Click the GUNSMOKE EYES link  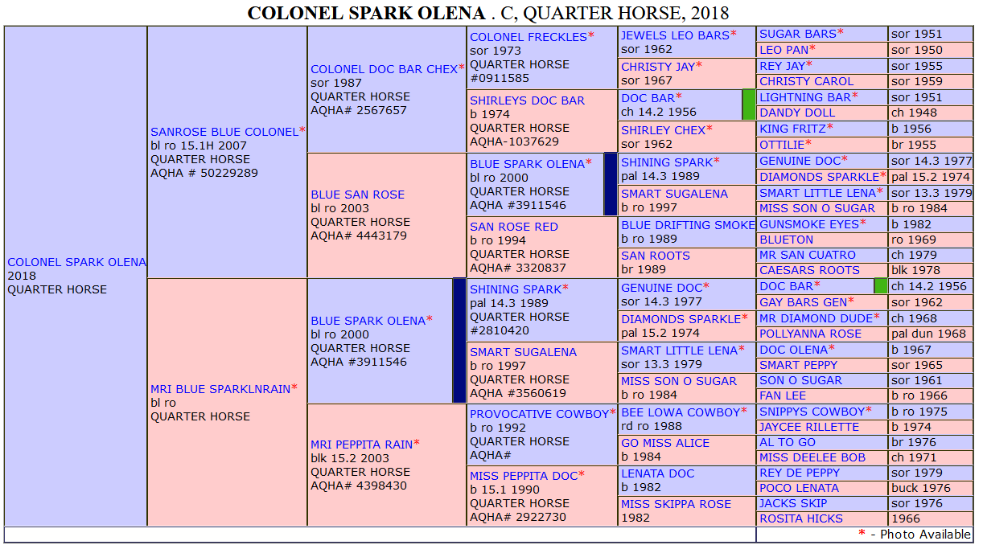809,224
